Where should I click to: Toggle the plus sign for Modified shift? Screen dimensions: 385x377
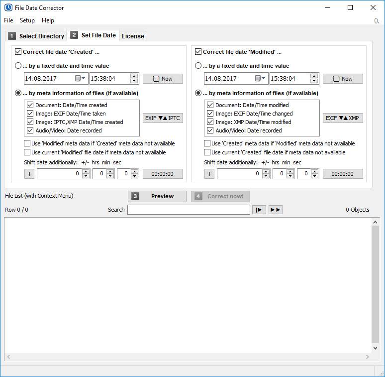pos(209,174)
